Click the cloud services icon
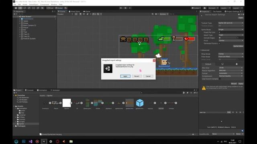257x144 pixels. click(x=204, y=8)
